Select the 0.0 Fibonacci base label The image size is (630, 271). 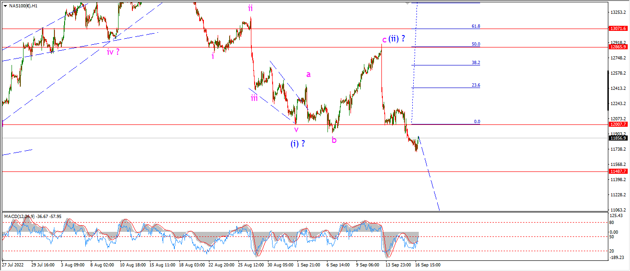pyautogui.click(x=477, y=122)
